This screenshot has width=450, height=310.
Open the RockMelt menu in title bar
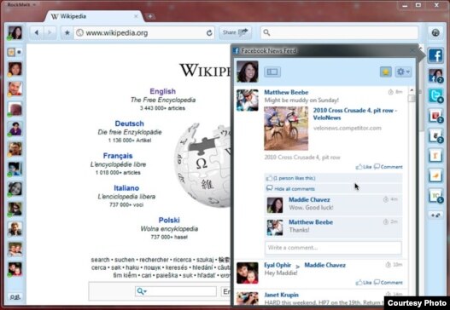21,4
